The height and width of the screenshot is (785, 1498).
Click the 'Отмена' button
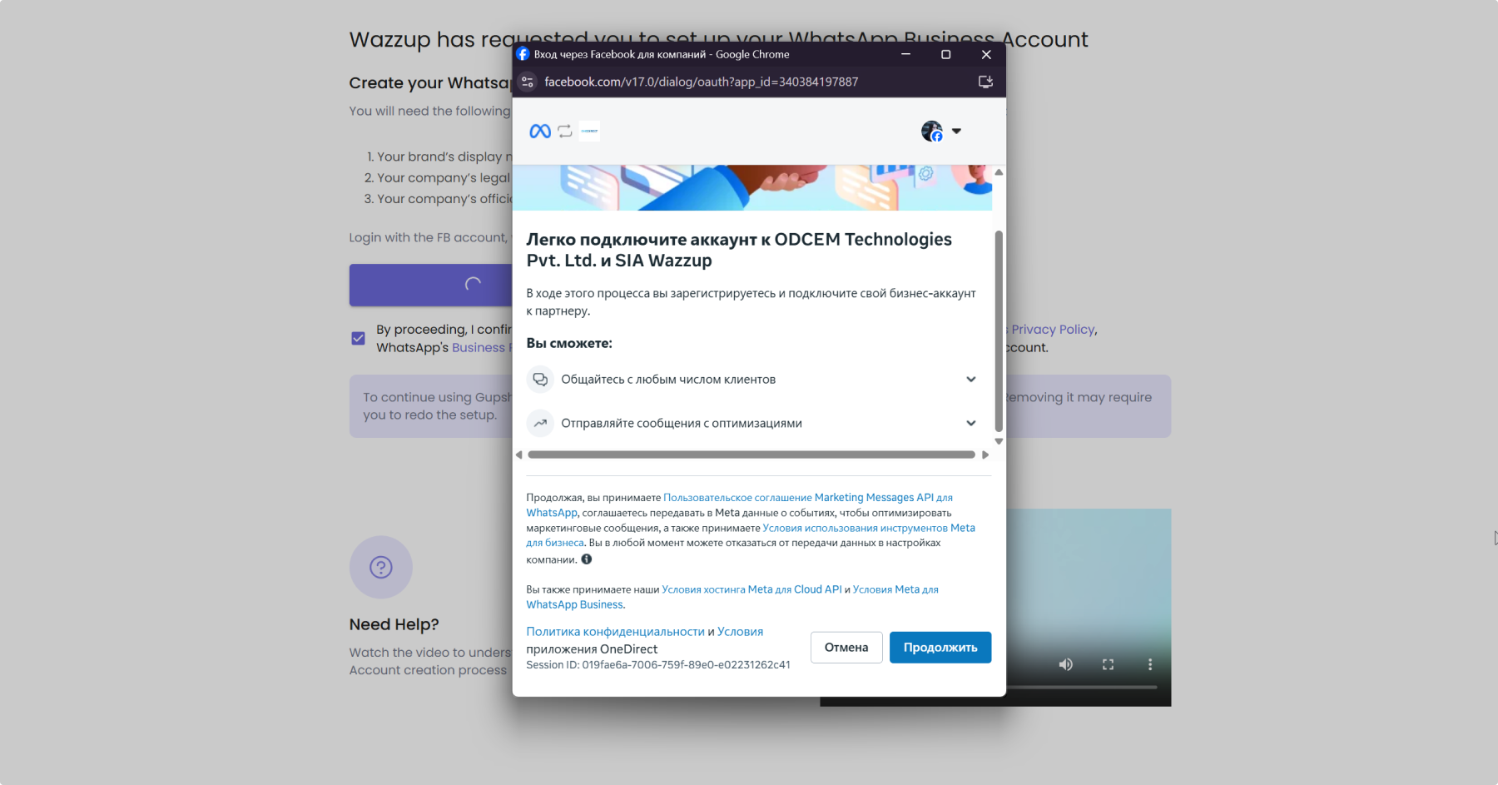(x=846, y=648)
